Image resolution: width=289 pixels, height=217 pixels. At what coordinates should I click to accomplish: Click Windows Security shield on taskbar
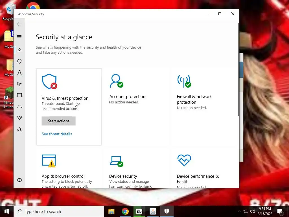click(167, 211)
